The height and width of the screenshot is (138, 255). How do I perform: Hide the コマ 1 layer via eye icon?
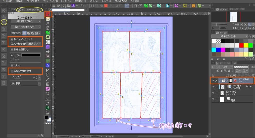click(x=213, y=81)
